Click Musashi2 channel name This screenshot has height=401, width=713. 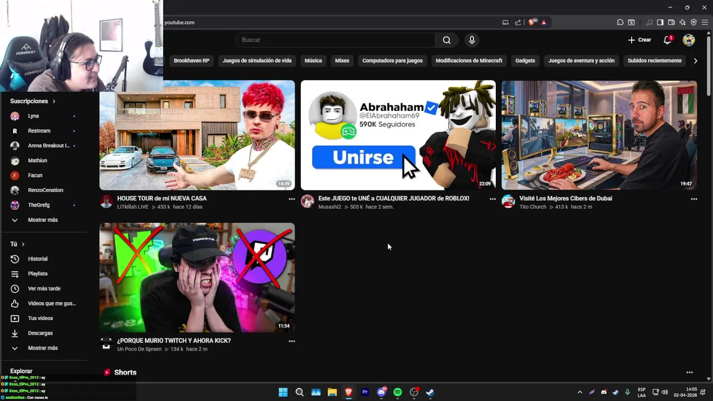pyautogui.click(x=330, y=207)
